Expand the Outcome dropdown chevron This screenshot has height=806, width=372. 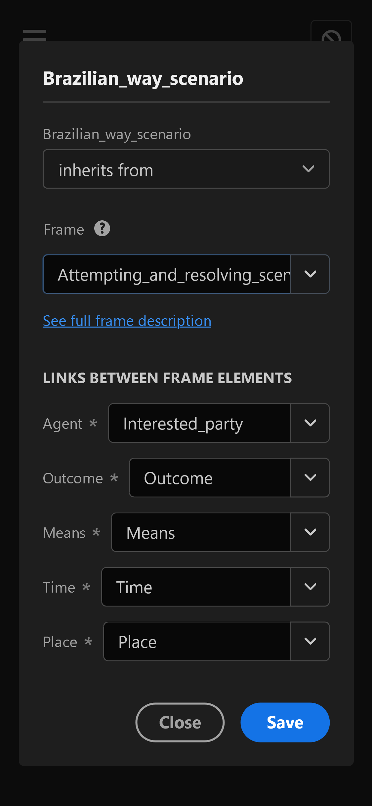click(x=310, y=477)
